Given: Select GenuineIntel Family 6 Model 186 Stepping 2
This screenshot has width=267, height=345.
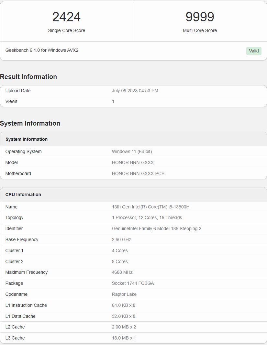Looking at the screenshot, I should [156, 228].
